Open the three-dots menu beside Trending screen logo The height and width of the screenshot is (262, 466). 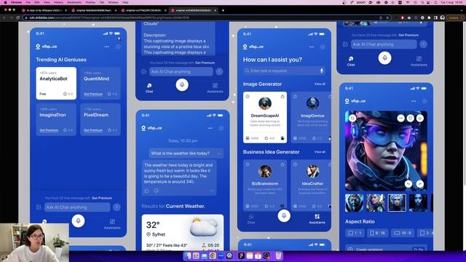[x=106, y=47]
